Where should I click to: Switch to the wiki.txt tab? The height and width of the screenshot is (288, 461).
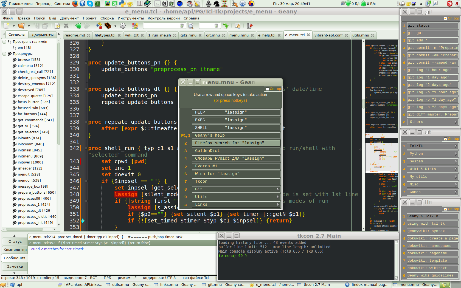coord(132,35)
